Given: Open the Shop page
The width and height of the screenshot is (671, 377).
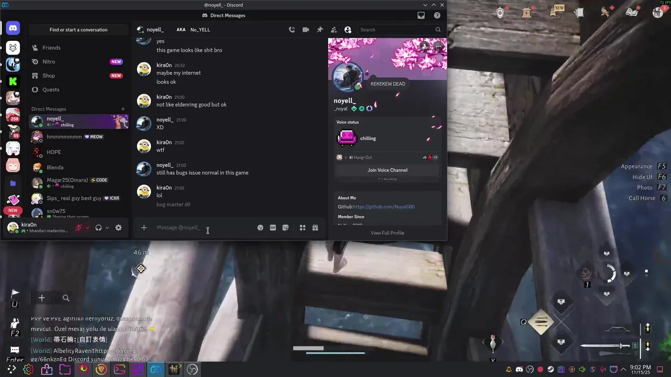Looking at the screenshot, I should (x=79, y=75).
